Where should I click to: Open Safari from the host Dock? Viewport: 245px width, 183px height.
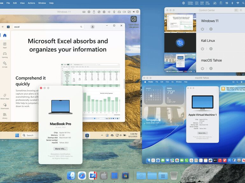coord(82,176)
